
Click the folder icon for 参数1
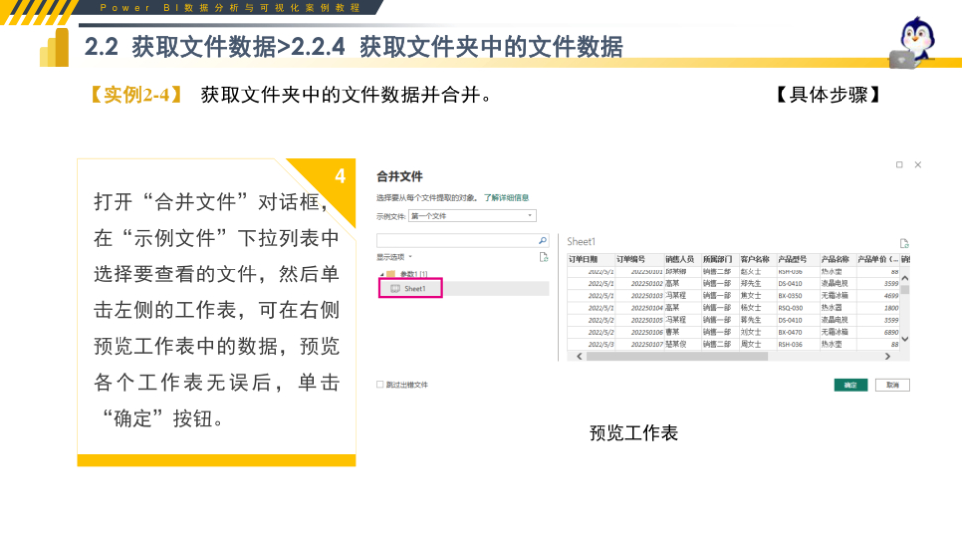tap(390, 274)
